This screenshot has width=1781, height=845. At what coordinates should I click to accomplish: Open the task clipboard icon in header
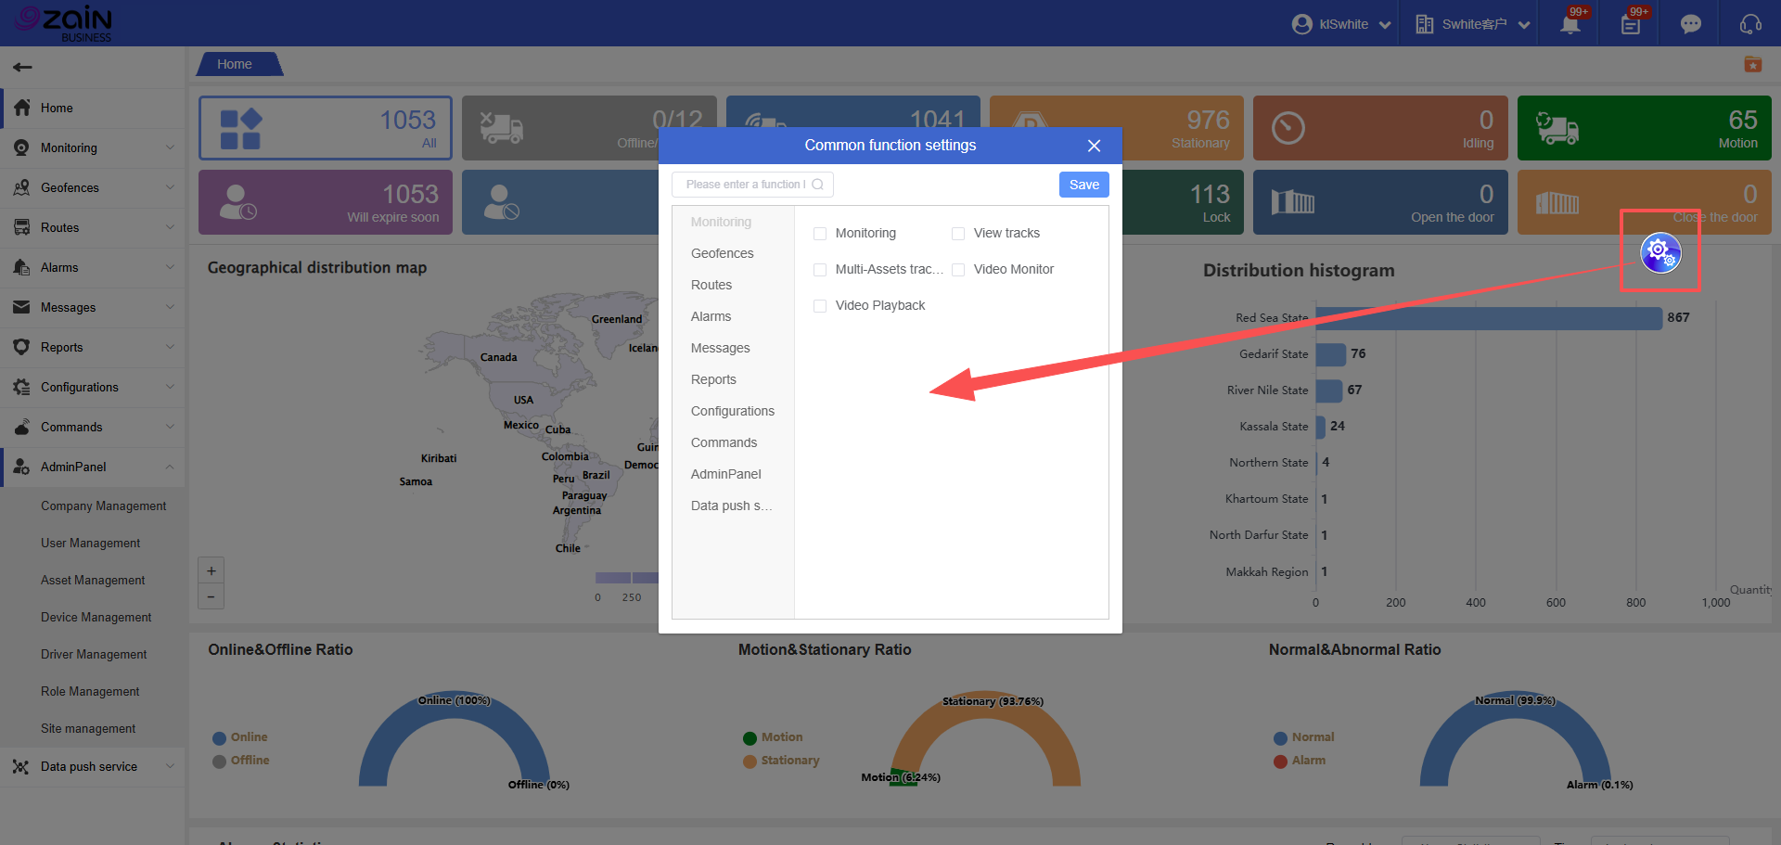coord(1631,24)
